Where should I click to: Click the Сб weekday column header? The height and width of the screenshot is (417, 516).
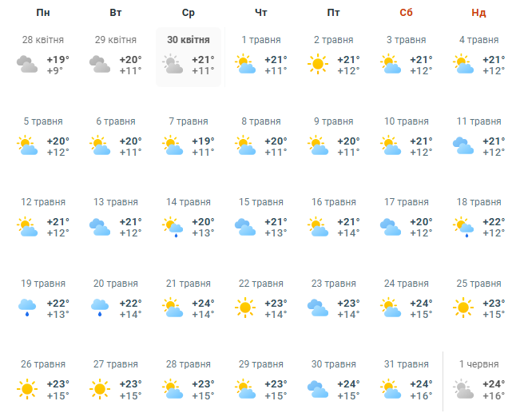coord(406,13)
